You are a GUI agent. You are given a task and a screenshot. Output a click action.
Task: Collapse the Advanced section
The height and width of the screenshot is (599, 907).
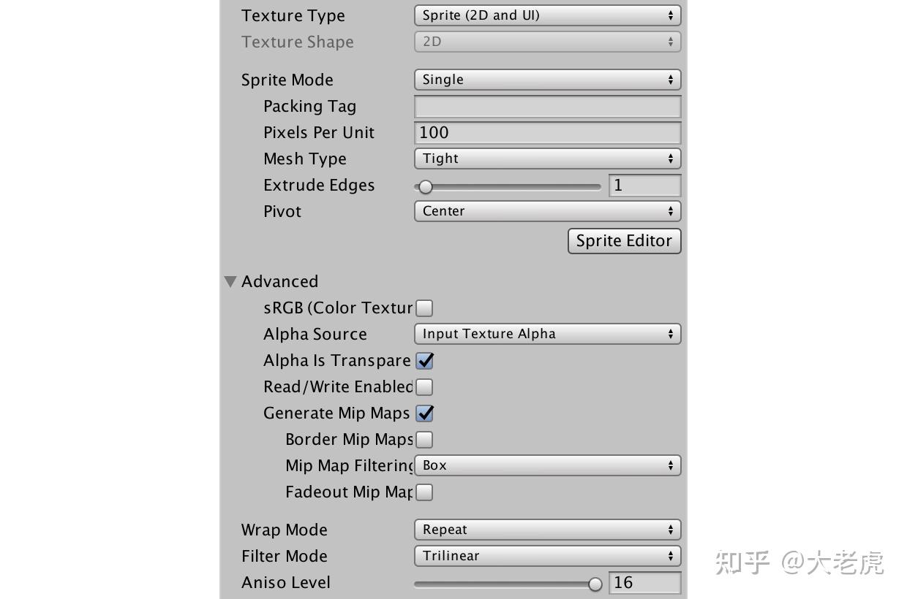click(230, 281)
